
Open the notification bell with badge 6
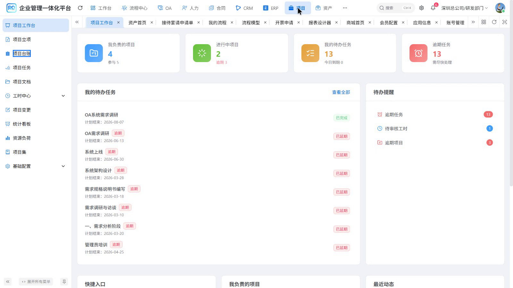tap(433, 8)
